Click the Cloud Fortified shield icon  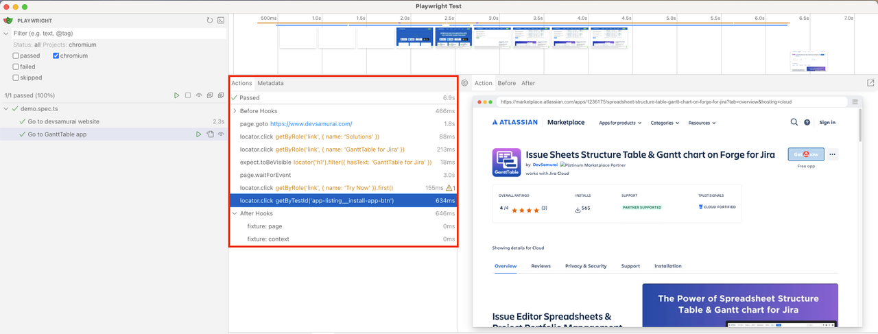point(700,206)
